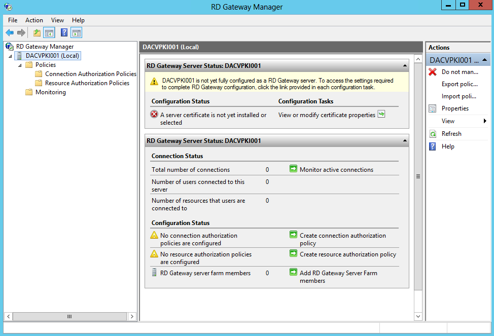Click the Forward arrow toolbar icon
Image resolution: width=494 pixels, height=336 pixels.
(x=21, y=32)
